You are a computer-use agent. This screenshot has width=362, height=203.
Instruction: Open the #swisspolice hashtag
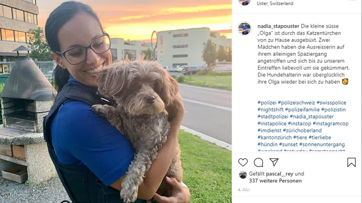point(331,103)
